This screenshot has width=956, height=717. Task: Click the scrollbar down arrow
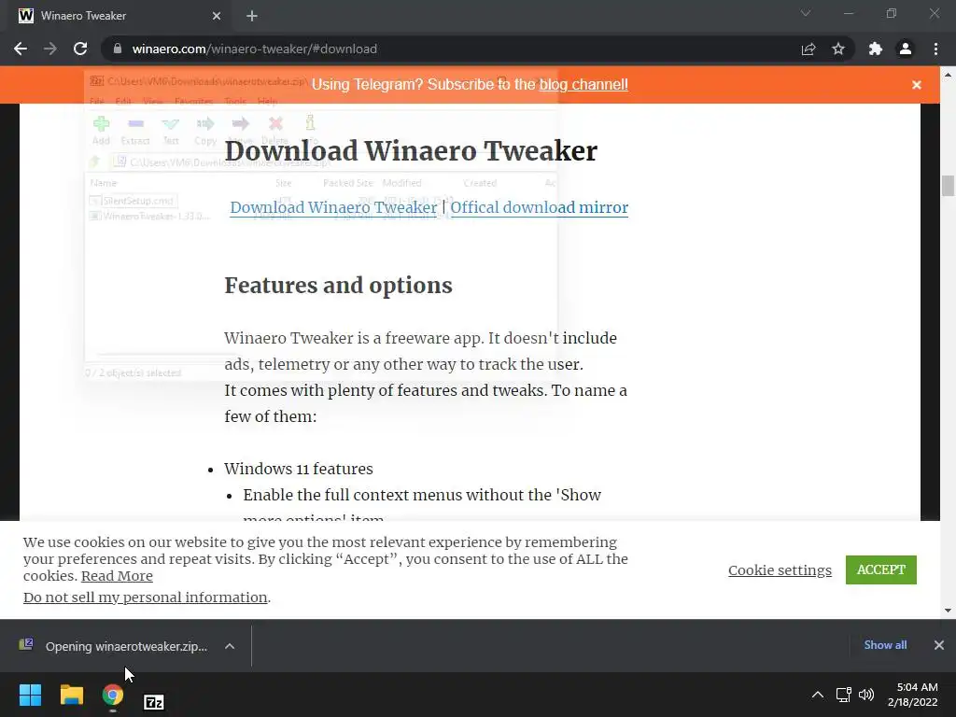tap(948, 611)
